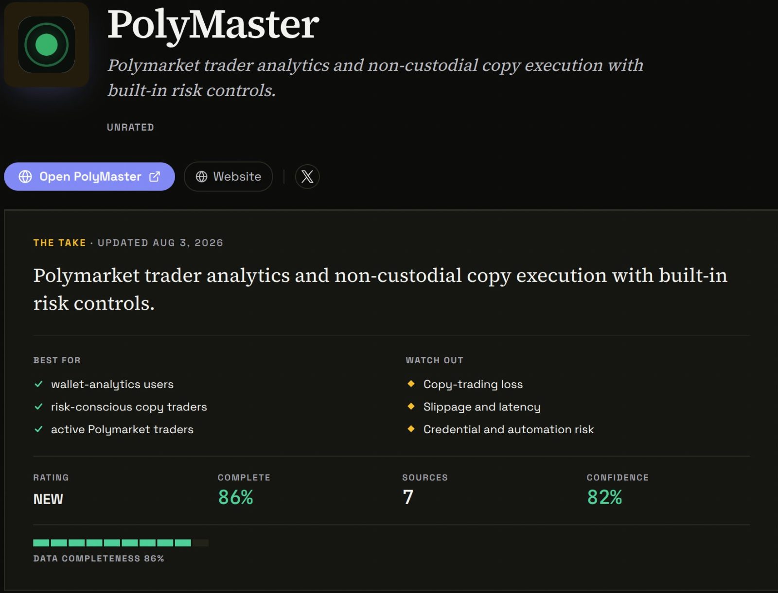This screenshot has height=593, width=778.
Task: Click the Open PolyMaster button
Action: [x=89, y=176]
